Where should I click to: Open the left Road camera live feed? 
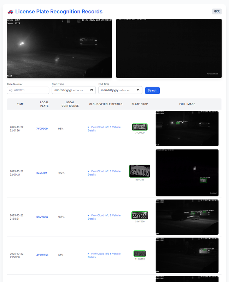click(x=59, y=48)
